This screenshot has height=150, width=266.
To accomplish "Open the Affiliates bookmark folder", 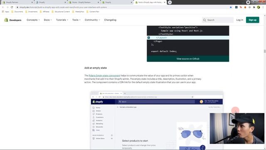I will (44, 12).
